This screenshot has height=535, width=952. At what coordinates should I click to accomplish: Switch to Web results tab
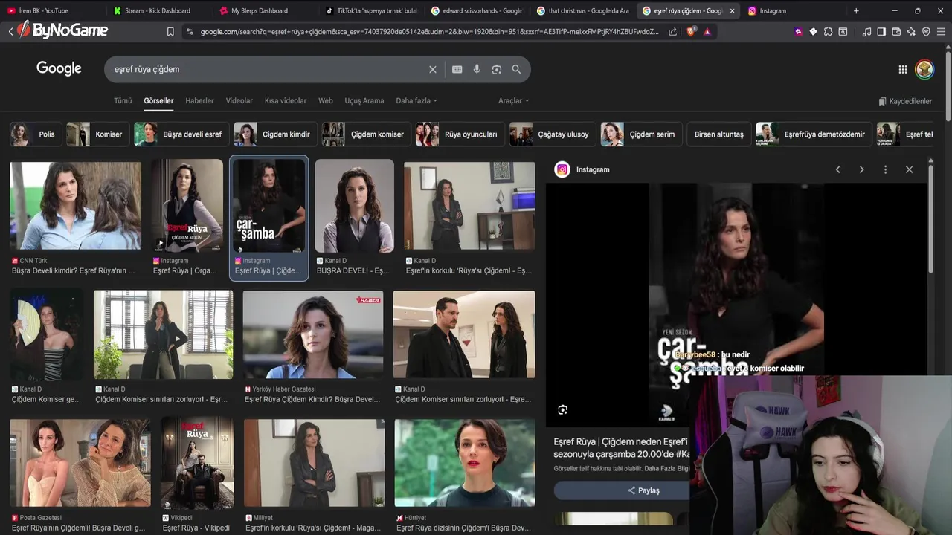[x=326, y=100]
